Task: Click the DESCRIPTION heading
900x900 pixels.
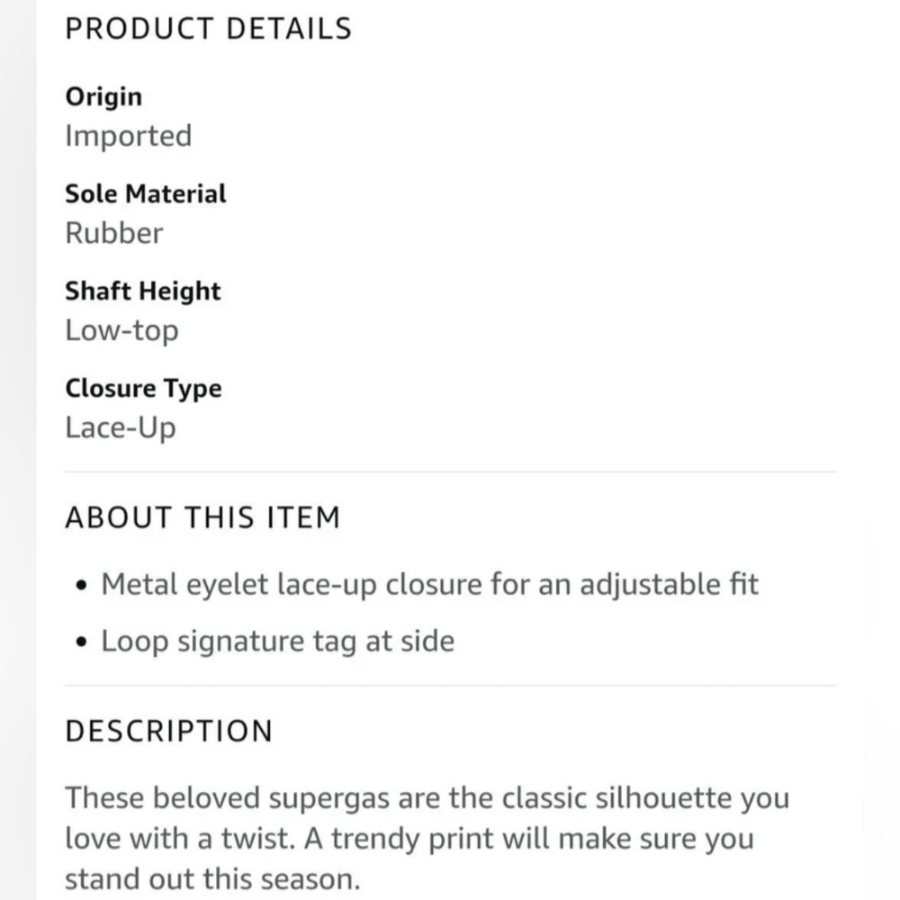Action: pos(169,731)
